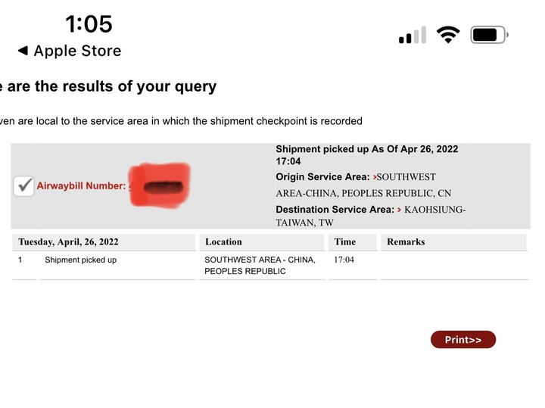Viewport: 545px width, 408px height.
Task: Click red arrow beside Origin Service Area
Action: tap(375, 177)
